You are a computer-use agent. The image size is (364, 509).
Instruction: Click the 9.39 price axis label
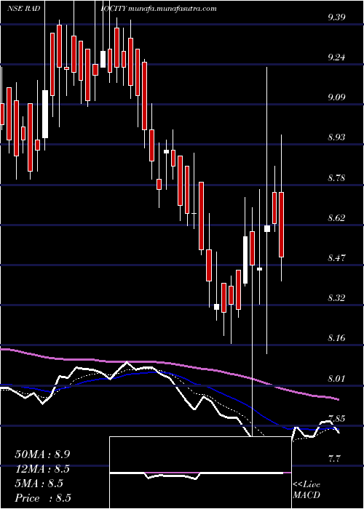[x=338, y=18]
